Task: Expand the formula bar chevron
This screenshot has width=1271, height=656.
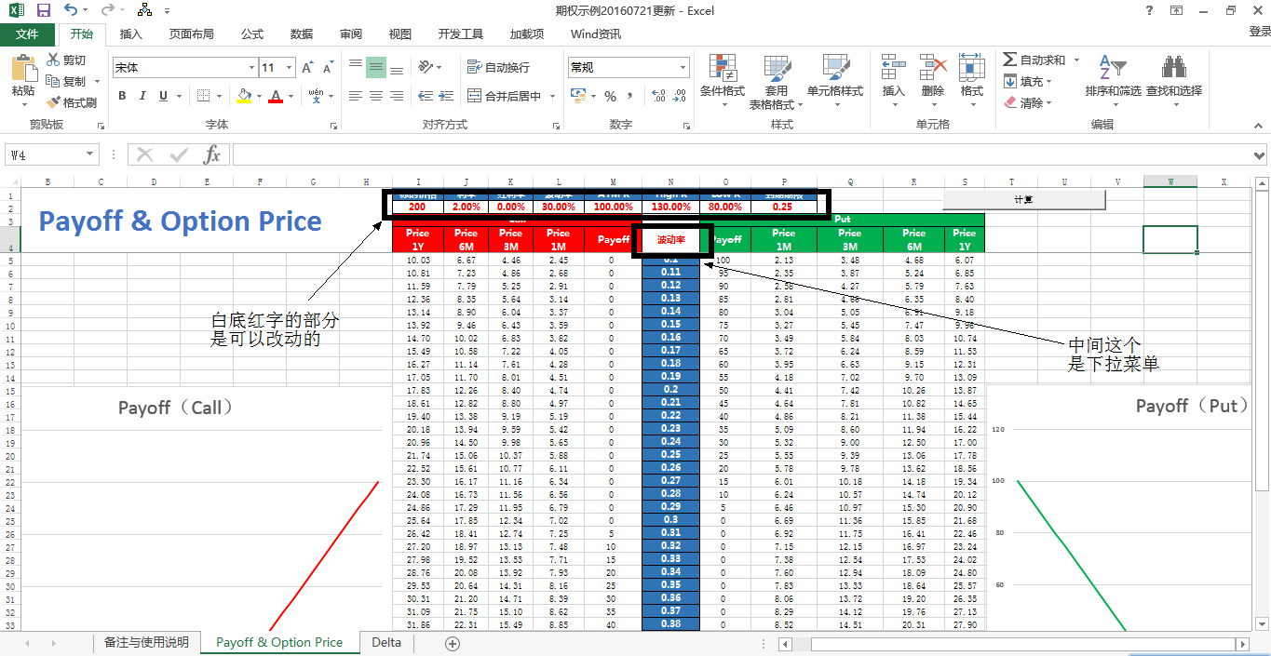Action: (x=1260, y=155)
